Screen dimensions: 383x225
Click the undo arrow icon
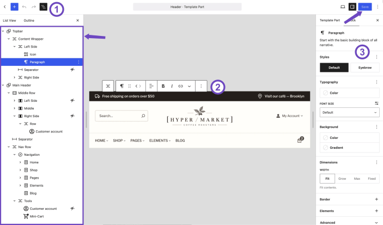[24, 7]
